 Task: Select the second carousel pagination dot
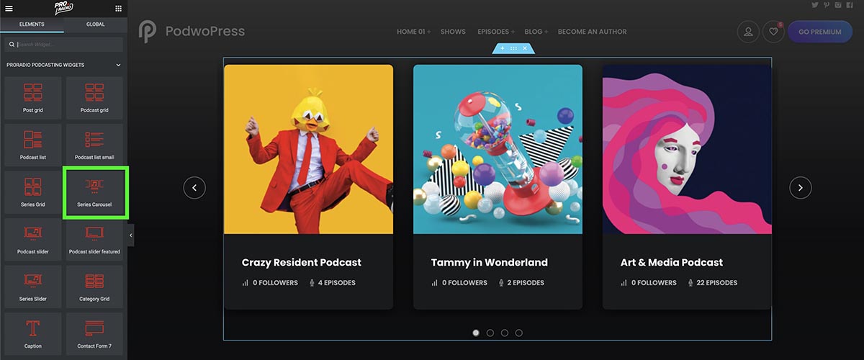pos(490,333)
